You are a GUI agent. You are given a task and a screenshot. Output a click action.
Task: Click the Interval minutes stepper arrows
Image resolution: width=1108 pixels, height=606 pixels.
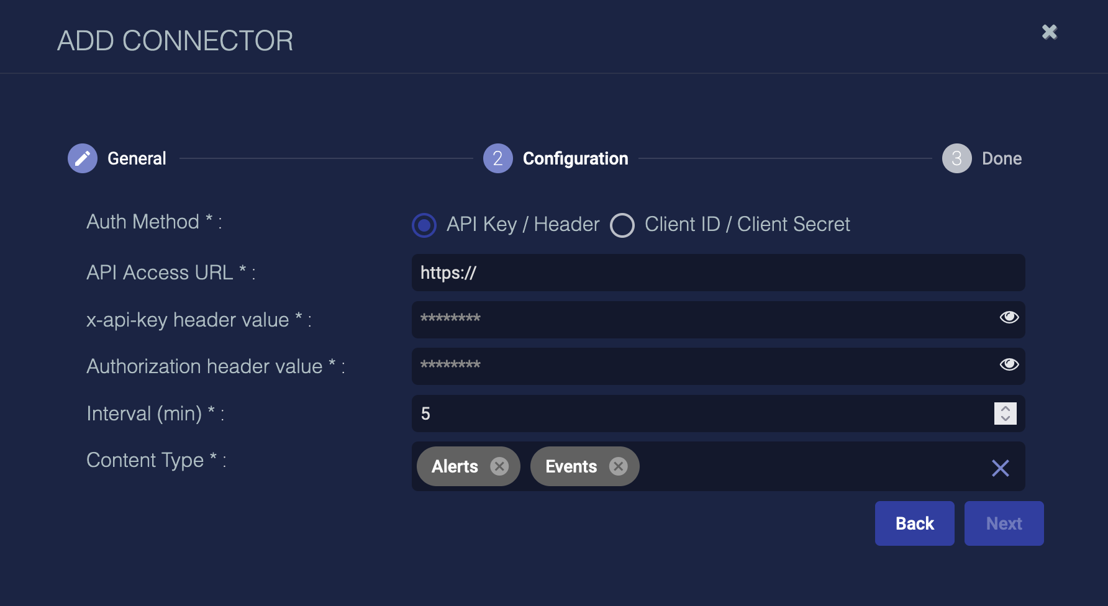[1005, 414]
